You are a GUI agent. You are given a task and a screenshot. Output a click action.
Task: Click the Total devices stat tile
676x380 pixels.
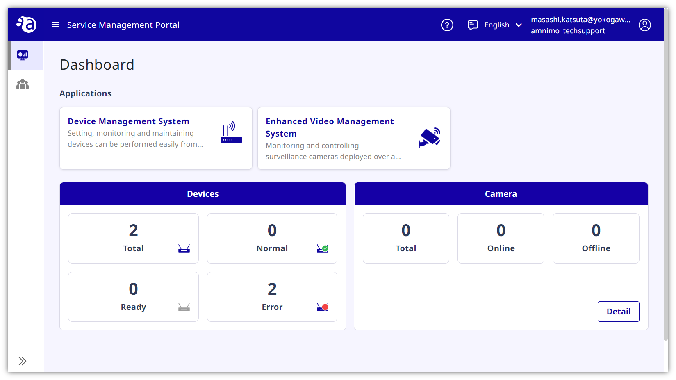(133, 238)
